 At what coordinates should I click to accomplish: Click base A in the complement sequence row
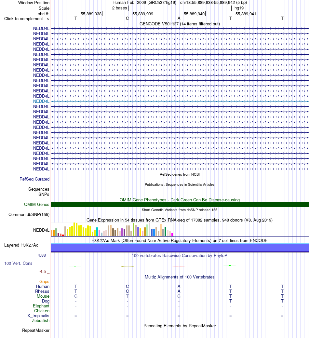(x=179, y=18)
